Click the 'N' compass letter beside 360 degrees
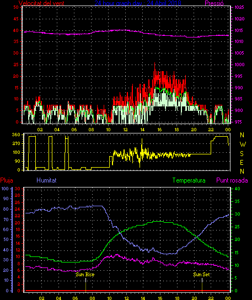The image size is (252, 300). tap(242, 135)
